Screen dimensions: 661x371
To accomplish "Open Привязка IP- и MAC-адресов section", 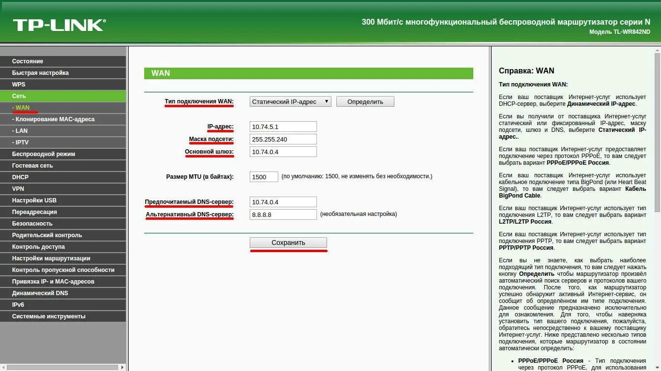I will tap(63, 282).
